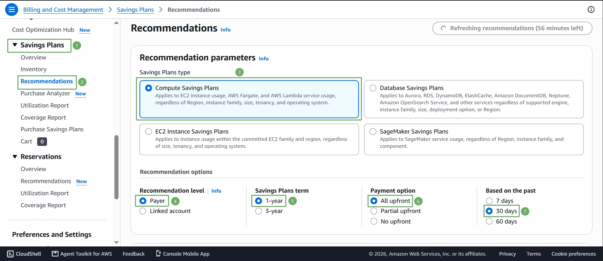Open CloudShell terminal icon in footer
Screen dimensions: 603x261
pyautogui.click(x=10, y=254)
